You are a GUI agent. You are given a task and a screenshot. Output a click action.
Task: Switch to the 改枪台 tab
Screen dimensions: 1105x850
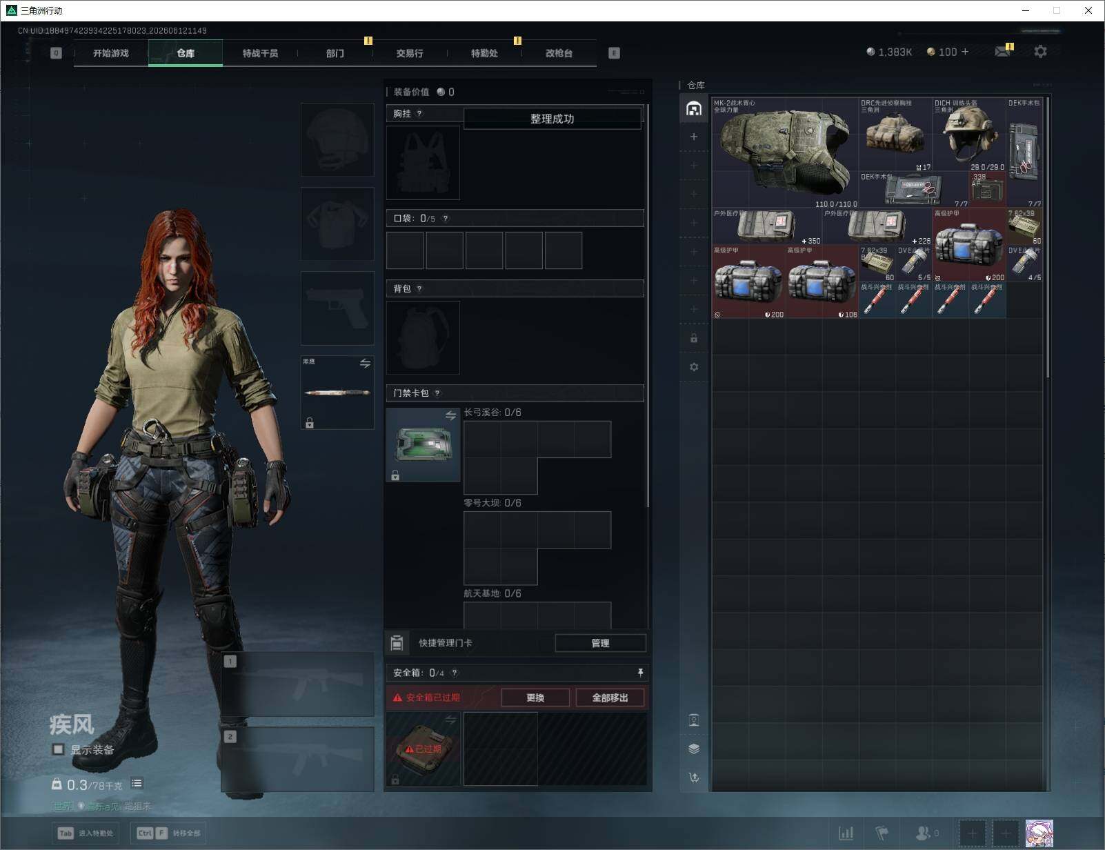[559, 53]
